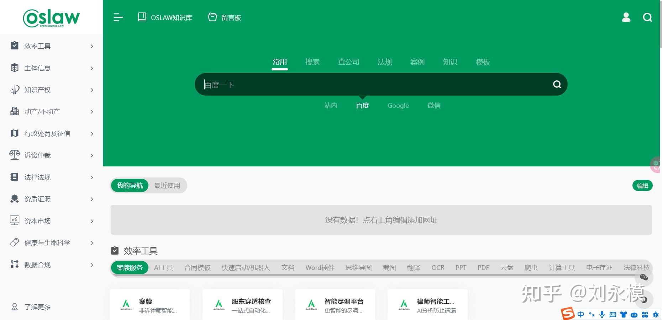Click the user profile icon top right
Image resolution: width=662 pixels, height=320 pixels.
point(626,17)
